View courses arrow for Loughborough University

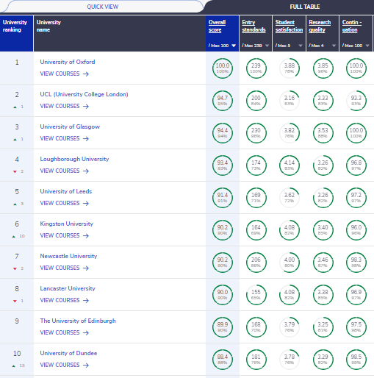pos(86,171)
